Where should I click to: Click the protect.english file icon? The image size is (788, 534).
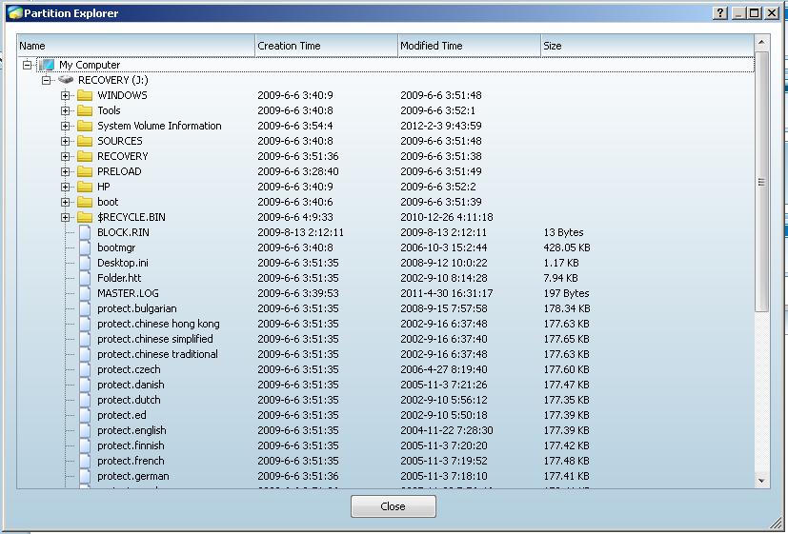85,430
